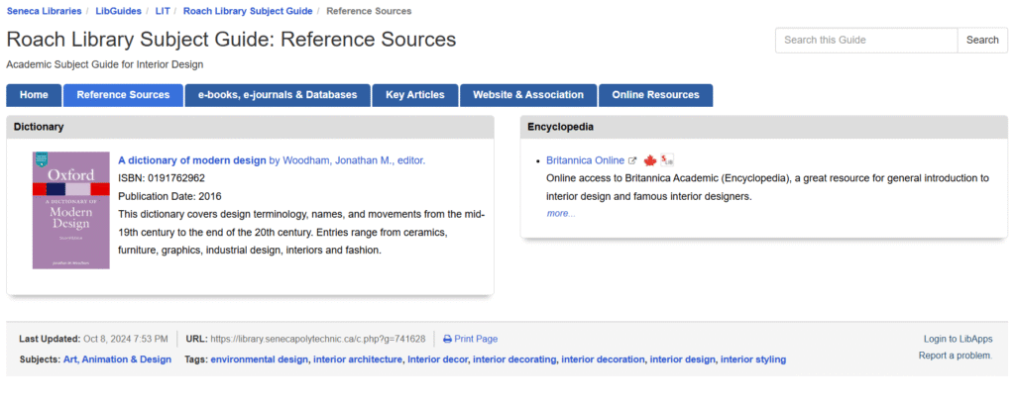The image size is (1015, 410).
Task: Click the guide URL text
Action: click(318, 339)
